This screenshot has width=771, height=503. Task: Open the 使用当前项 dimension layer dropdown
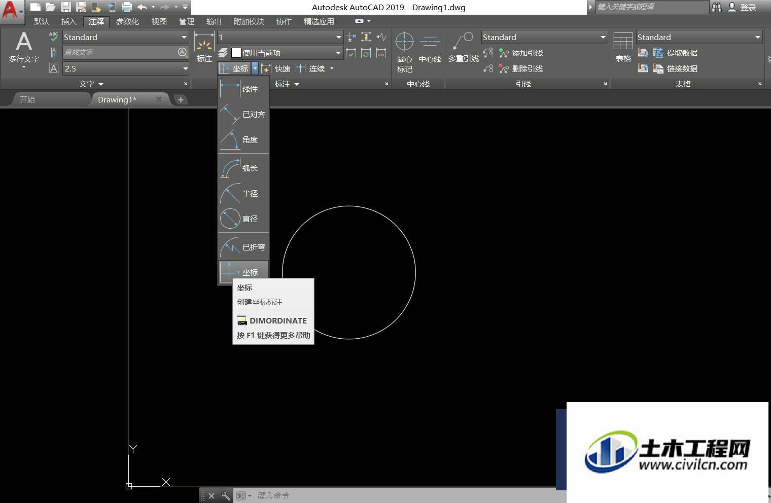287,53
